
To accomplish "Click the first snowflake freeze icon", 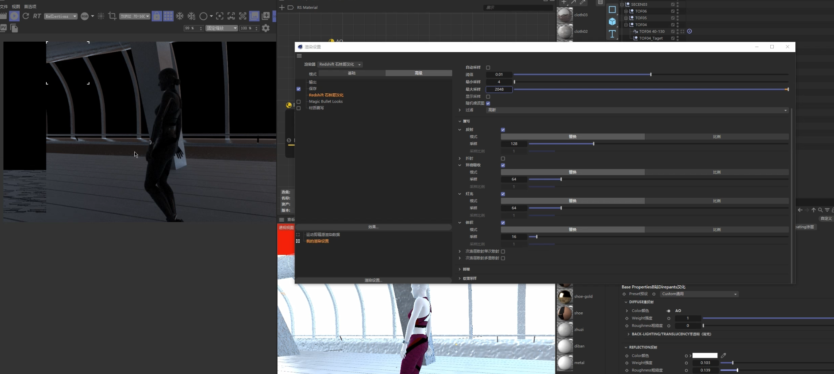I will 180,16.
